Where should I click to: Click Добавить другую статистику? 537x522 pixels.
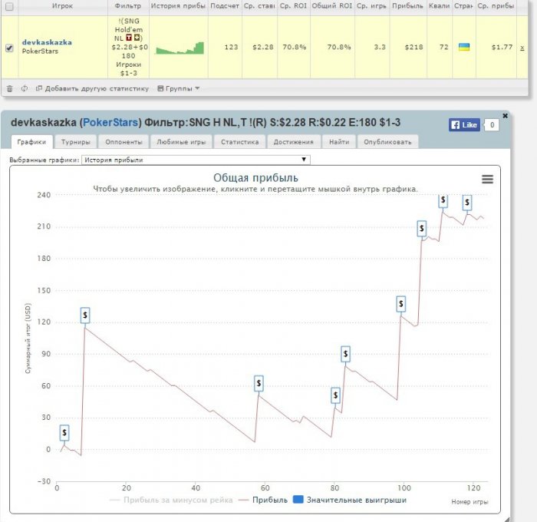pos(93,88)
